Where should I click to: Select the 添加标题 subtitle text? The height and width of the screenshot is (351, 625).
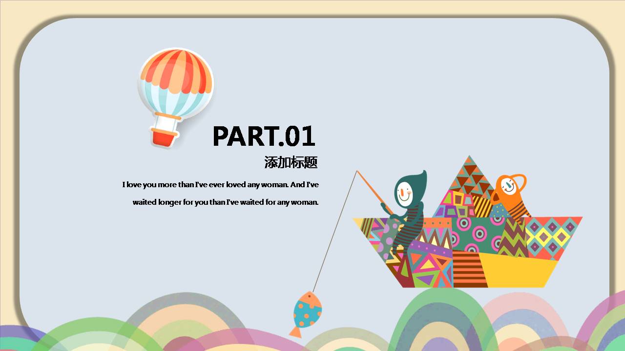(291, 162)
